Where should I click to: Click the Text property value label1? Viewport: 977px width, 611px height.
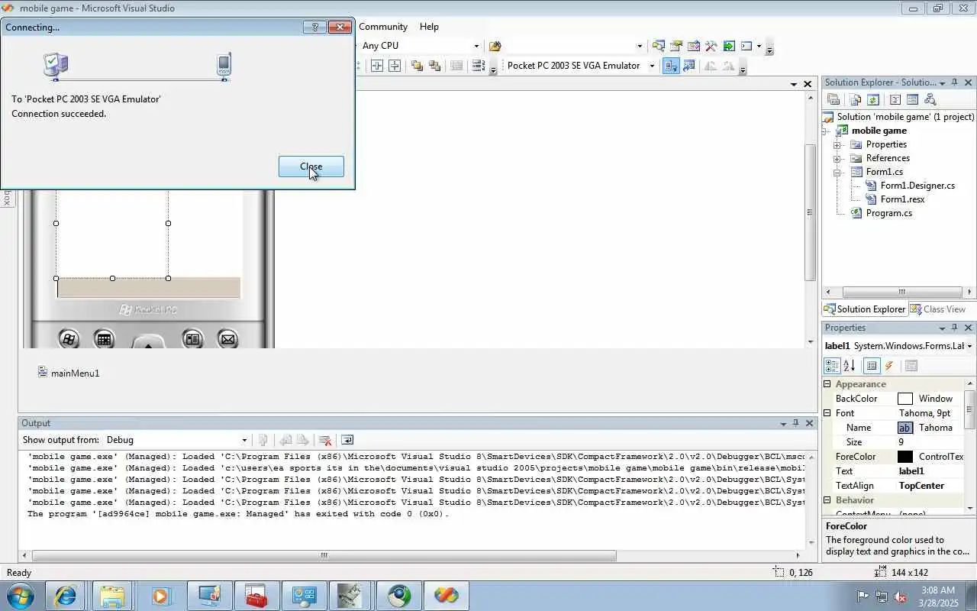[911, 471]
